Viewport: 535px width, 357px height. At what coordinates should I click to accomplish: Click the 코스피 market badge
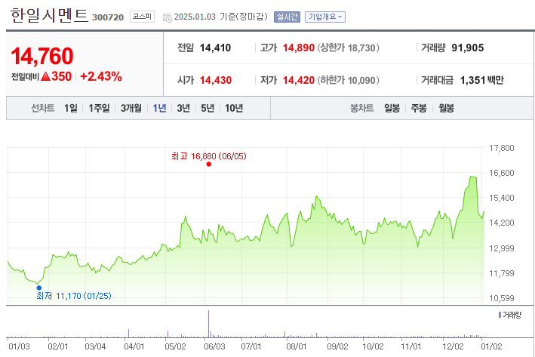click(x=142, y=17)
